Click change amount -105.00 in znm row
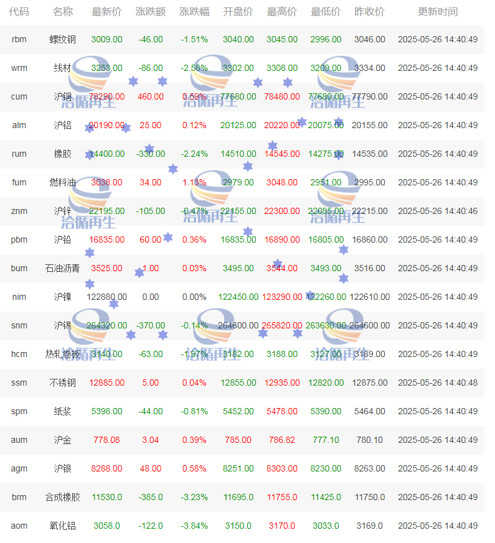 point(151,211)
